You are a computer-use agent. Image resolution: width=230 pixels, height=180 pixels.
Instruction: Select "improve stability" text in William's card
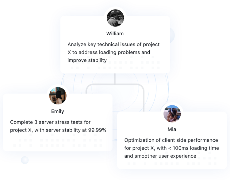(87, 60)
